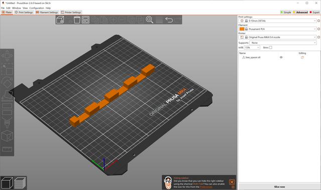Enable the Brim checkbox
The height and width of the screenshot is (190, 321).
pyautogui.click(x=271, y=48)
